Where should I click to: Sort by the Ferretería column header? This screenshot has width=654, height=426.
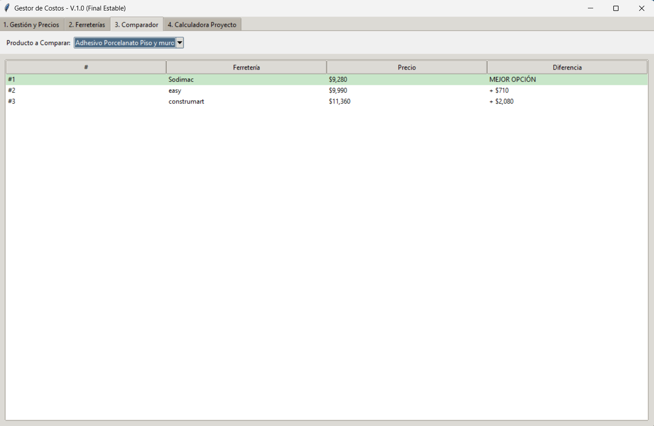click(x=246, y=67)
